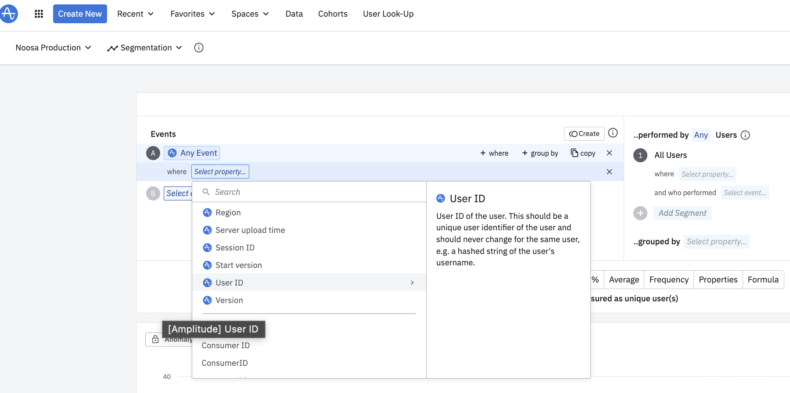Image resolution: width=790 pixels, height=393 pixels.
Task: Click the Create event button
Action: [584, 134]
